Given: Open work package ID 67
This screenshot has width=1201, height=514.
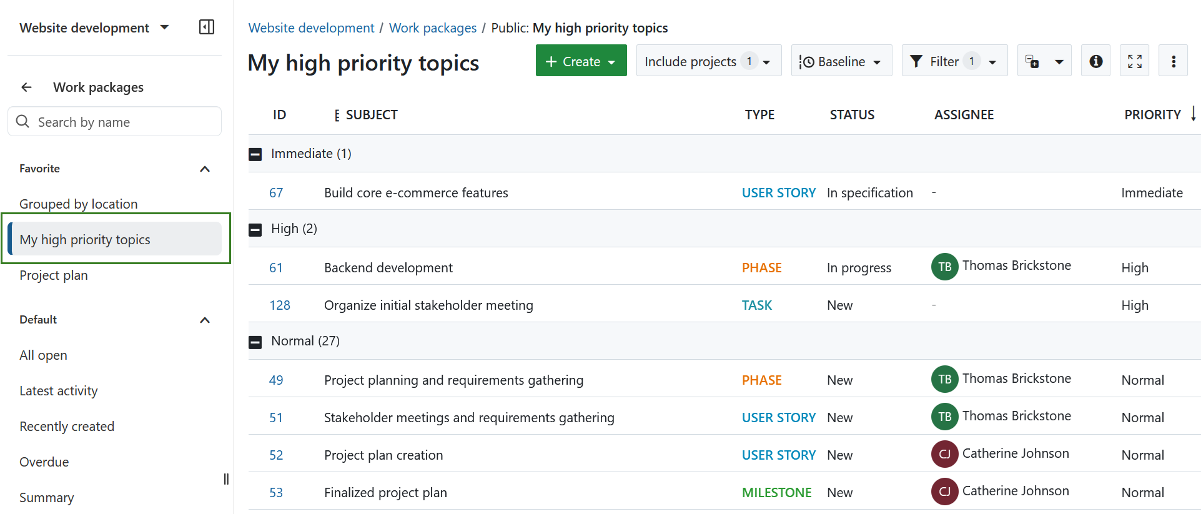Looking at the screenshot, I should (276, 192).
